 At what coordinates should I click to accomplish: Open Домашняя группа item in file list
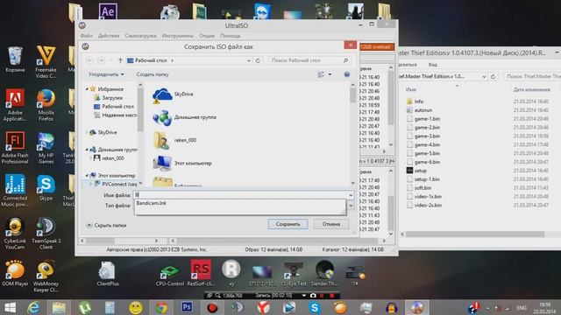[184, 117]
